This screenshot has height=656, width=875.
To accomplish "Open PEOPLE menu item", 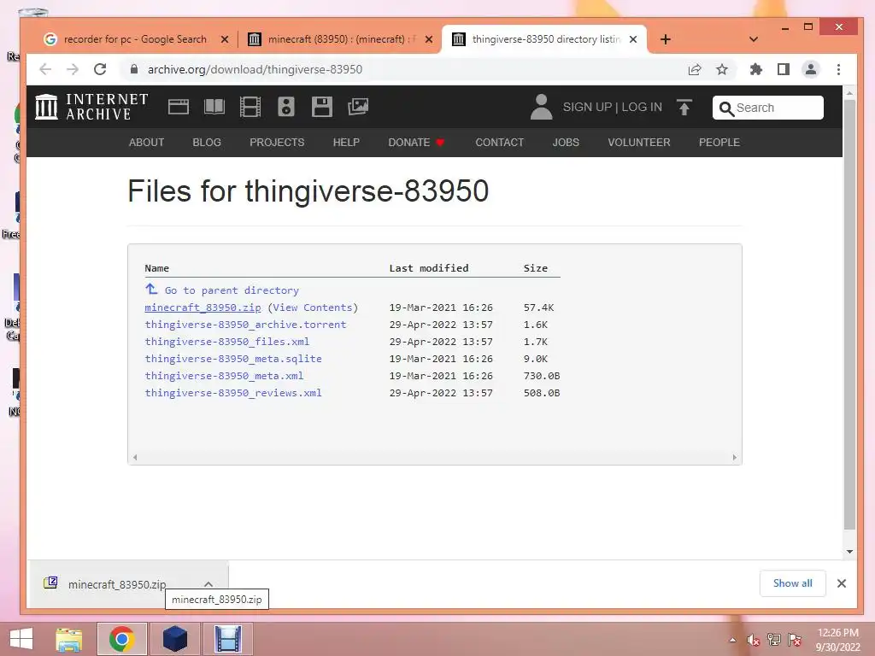I will [x=719, y=143].
